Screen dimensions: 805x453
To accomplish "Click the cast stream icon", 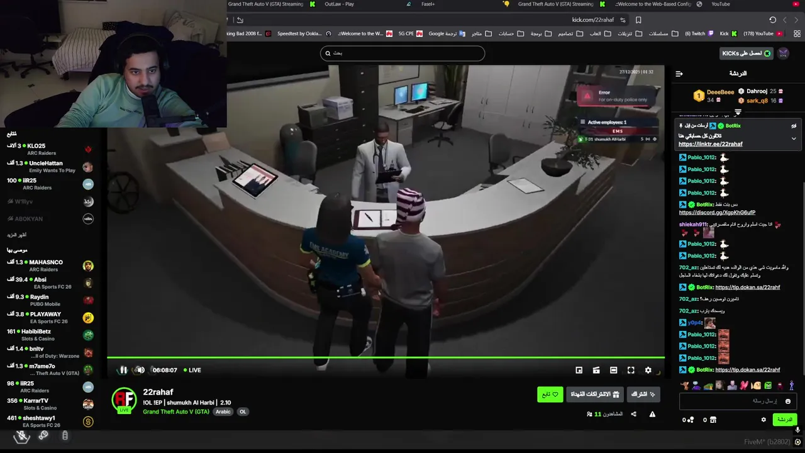I will 596,370.
